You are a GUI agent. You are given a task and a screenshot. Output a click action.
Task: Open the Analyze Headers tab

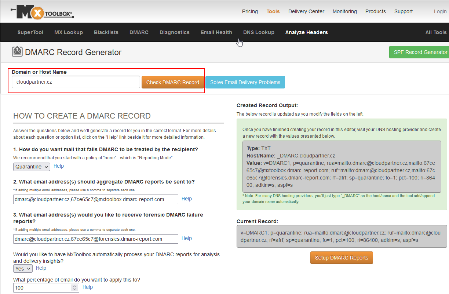(x=307, y=32)
